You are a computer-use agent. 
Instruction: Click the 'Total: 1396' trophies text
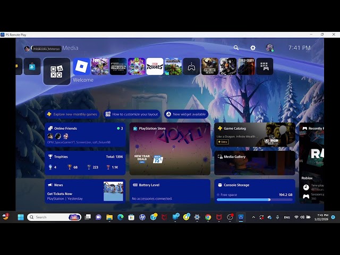click(115, 157)
